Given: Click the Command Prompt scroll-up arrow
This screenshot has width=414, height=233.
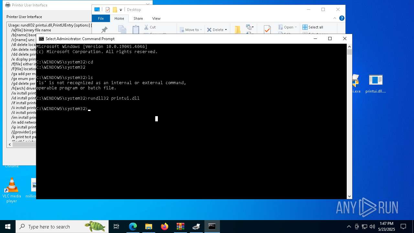Looking at the screenshot, I should [349, 47].
